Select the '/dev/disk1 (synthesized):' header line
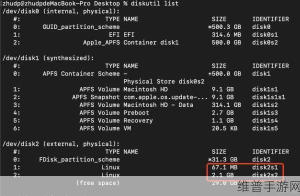 (x=48, y=58)
